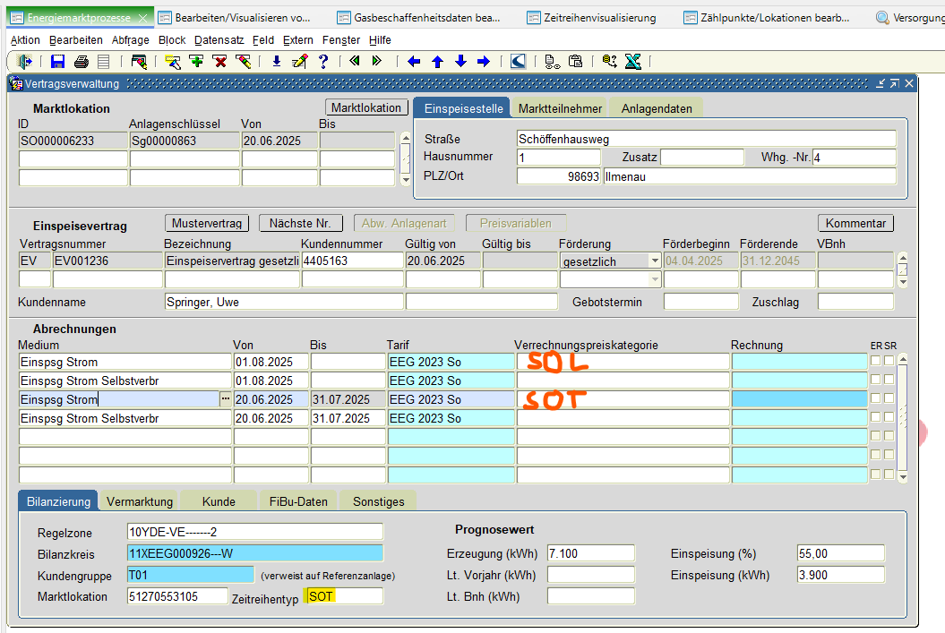This screenshot has width=945, height=633.
Task: Click the blue floppy disk save icon
Action: (x=58, y=62)
